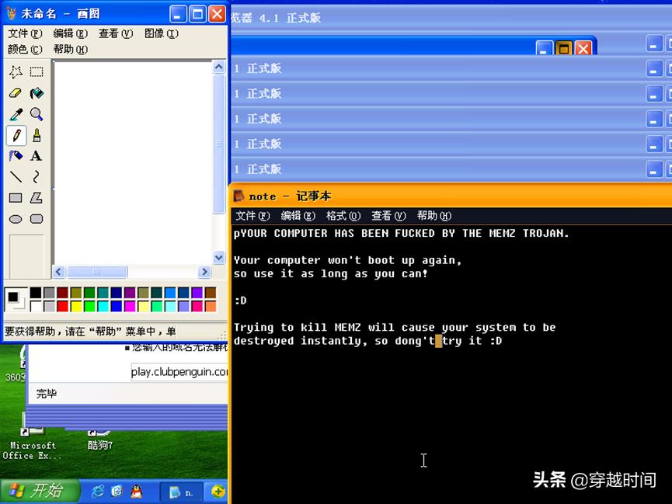This screenshot has width=672, height=504.
Task: Click Paint canvas horizontal scrollbar right arrow
Action: coord(204,272)
